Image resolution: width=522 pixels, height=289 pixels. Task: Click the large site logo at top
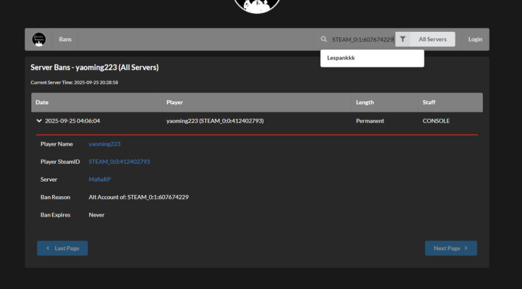[x=257, y=5]
